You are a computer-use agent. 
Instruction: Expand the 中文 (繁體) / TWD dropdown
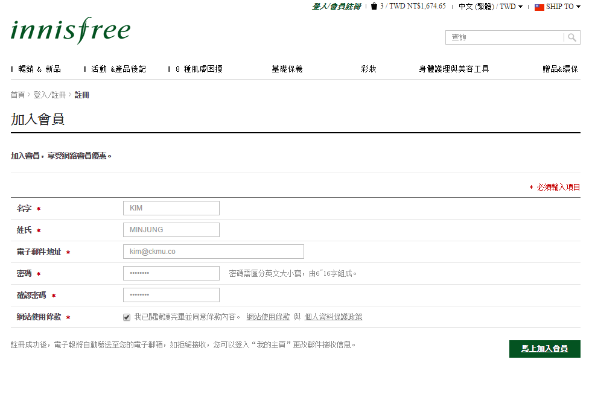coord(491,7)
